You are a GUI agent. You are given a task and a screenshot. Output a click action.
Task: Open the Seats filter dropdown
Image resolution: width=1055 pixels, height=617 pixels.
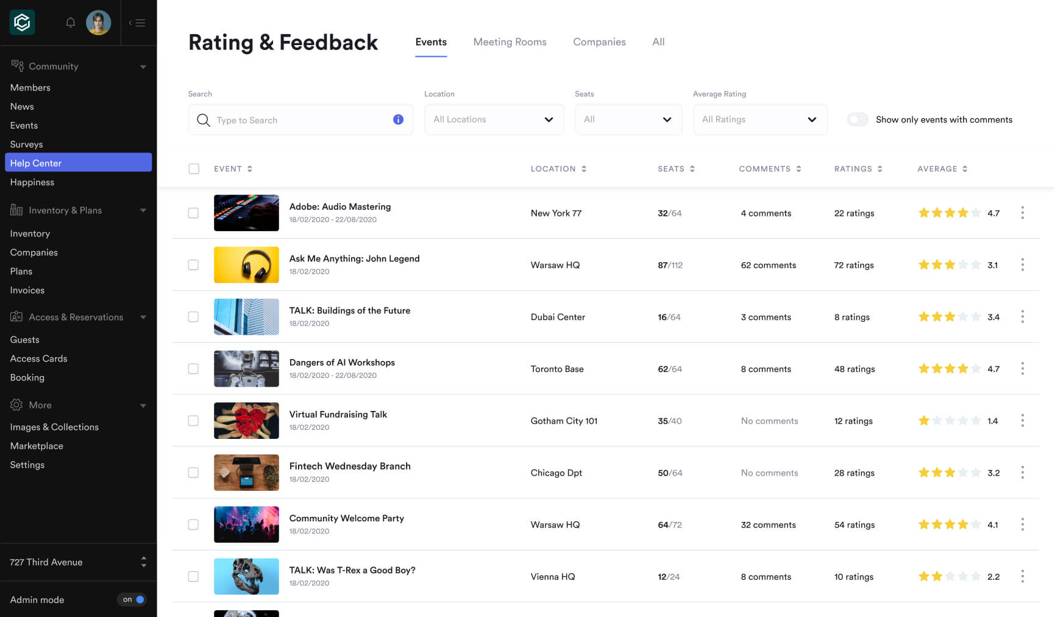point(628,119)
